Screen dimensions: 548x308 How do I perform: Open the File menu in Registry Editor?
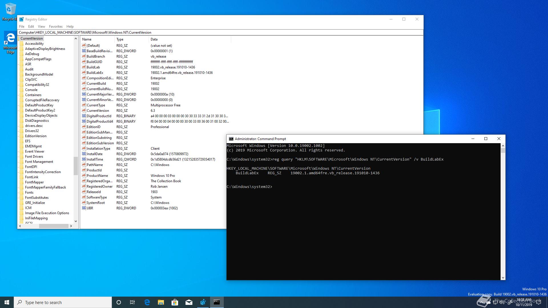click(x=22, y=26)
